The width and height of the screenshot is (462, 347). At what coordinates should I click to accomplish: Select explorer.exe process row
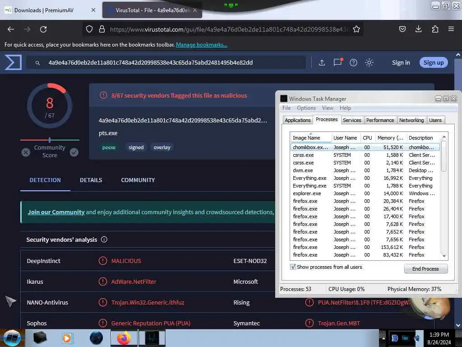pos(365,193)
